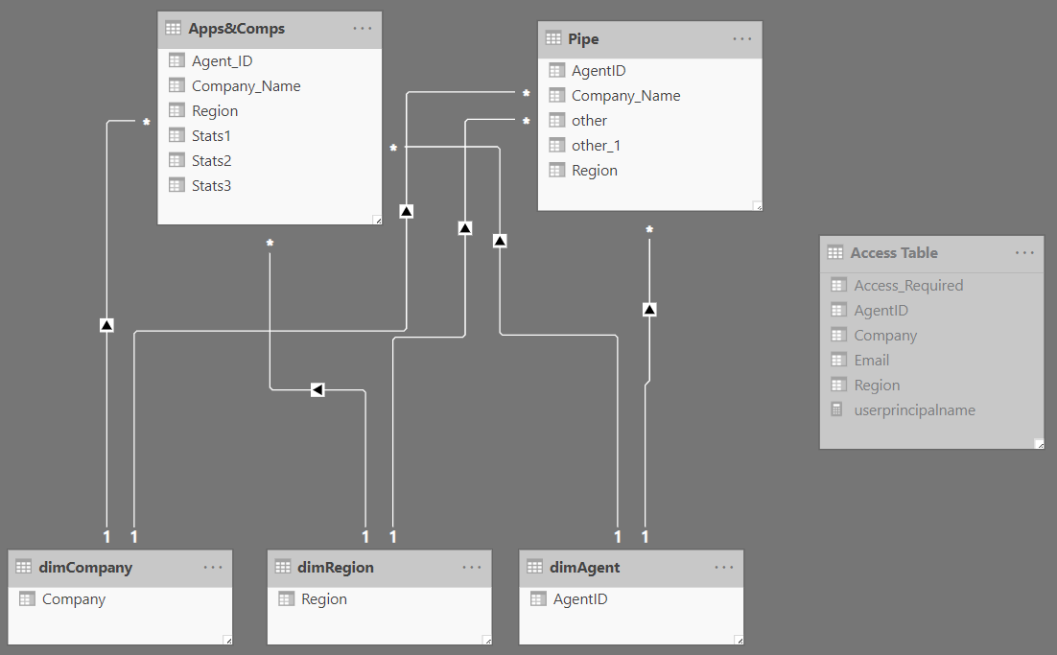Click the Pipe table resize handle corner
1057x655 pixels.
point(757,206)
